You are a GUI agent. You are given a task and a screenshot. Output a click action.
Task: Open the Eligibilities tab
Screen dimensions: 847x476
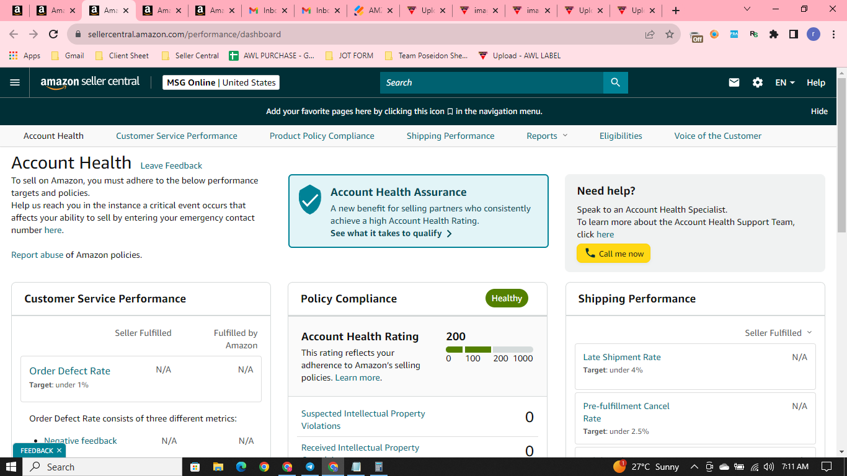coord(621,136)
